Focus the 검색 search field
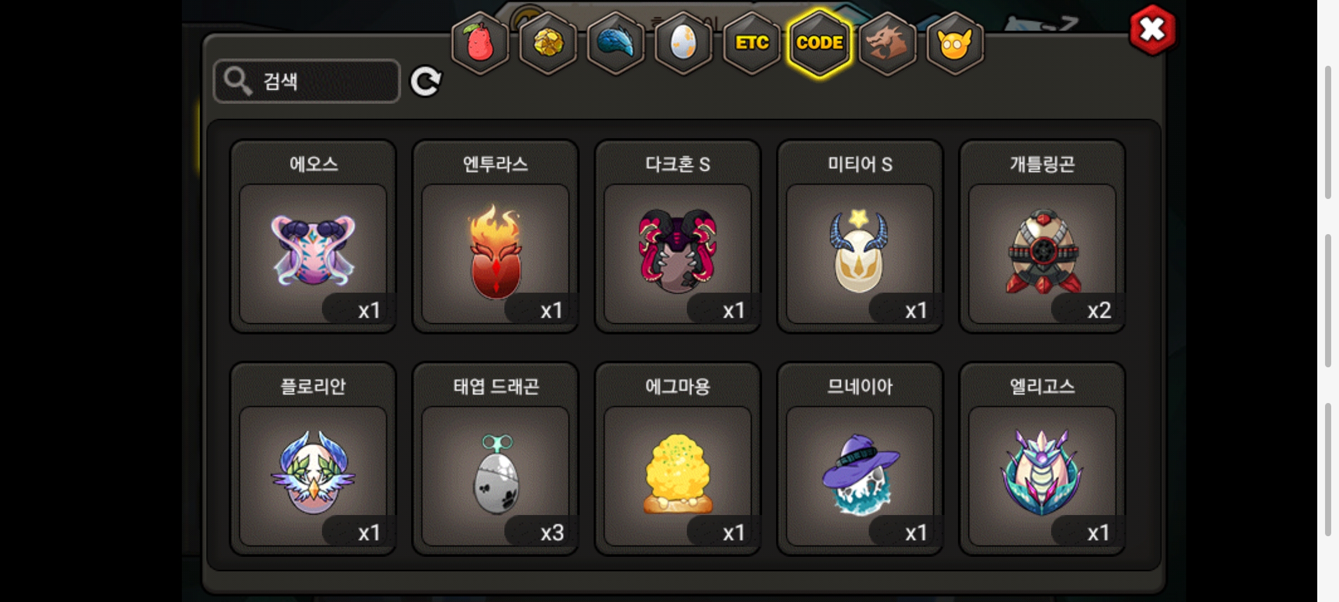Viewport: 1339px width, 602px height. click(307, 81)
